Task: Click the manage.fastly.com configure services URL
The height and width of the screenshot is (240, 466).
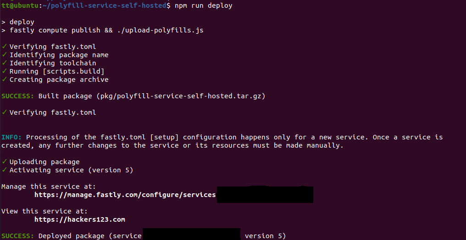Action: click(125, 195)
